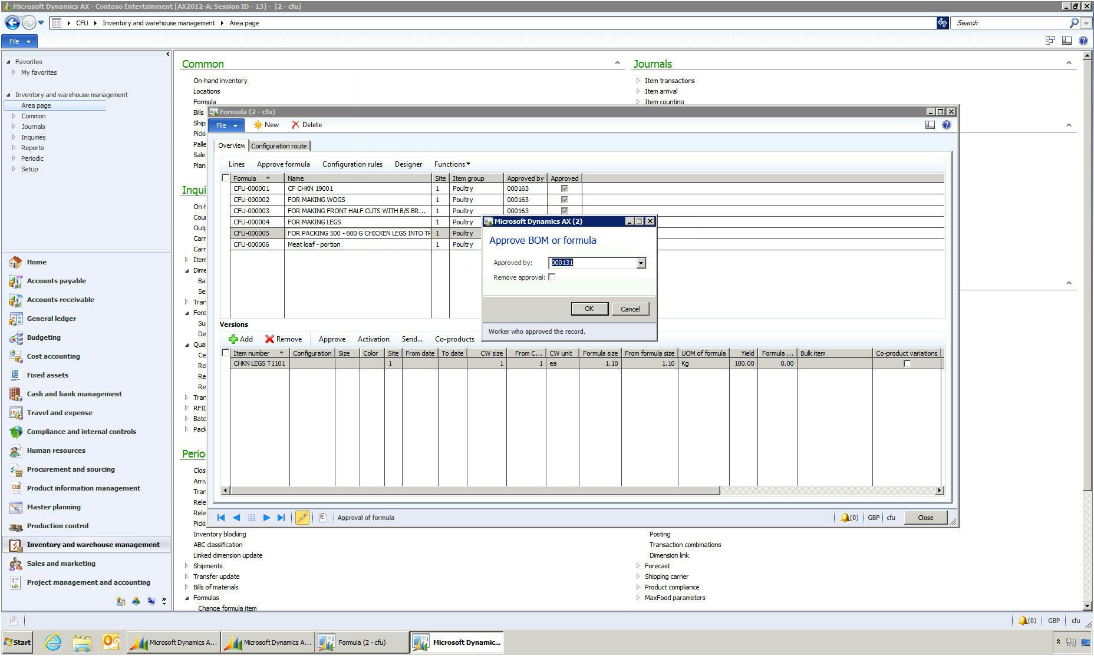Open Outlook from the taskbar
Viewport: 1094px width, 656px height.
pyautogui.click(x=110, y=642)
